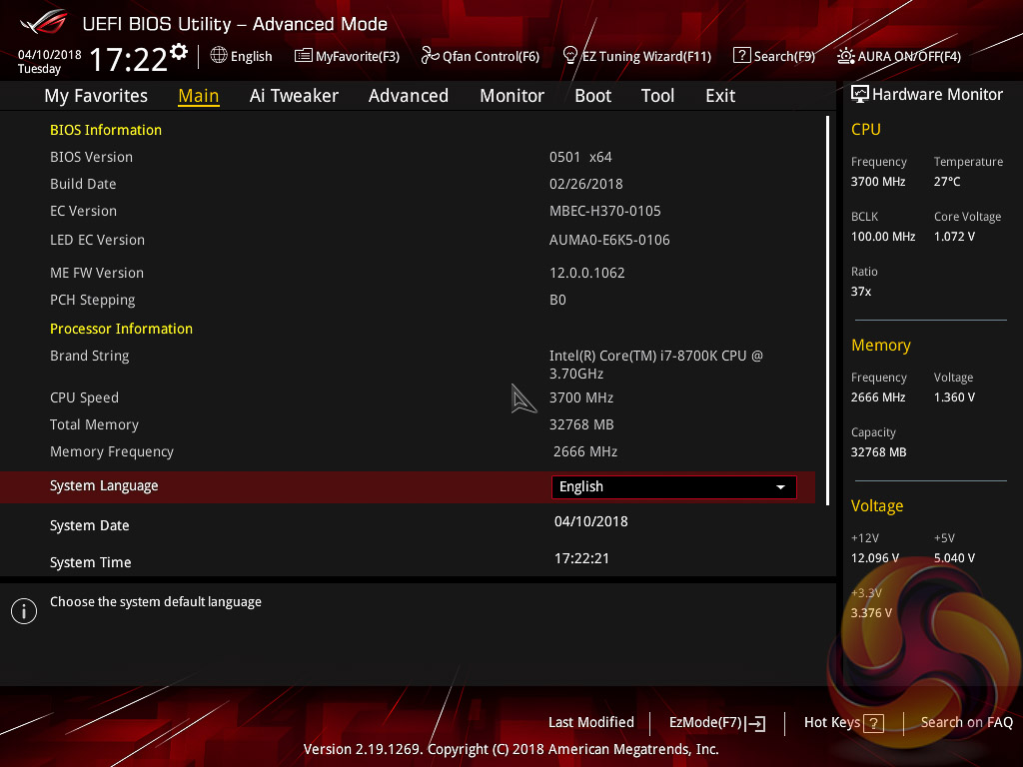Open the Exit tab
This screenshot has height=767, width=1023.
720,96
